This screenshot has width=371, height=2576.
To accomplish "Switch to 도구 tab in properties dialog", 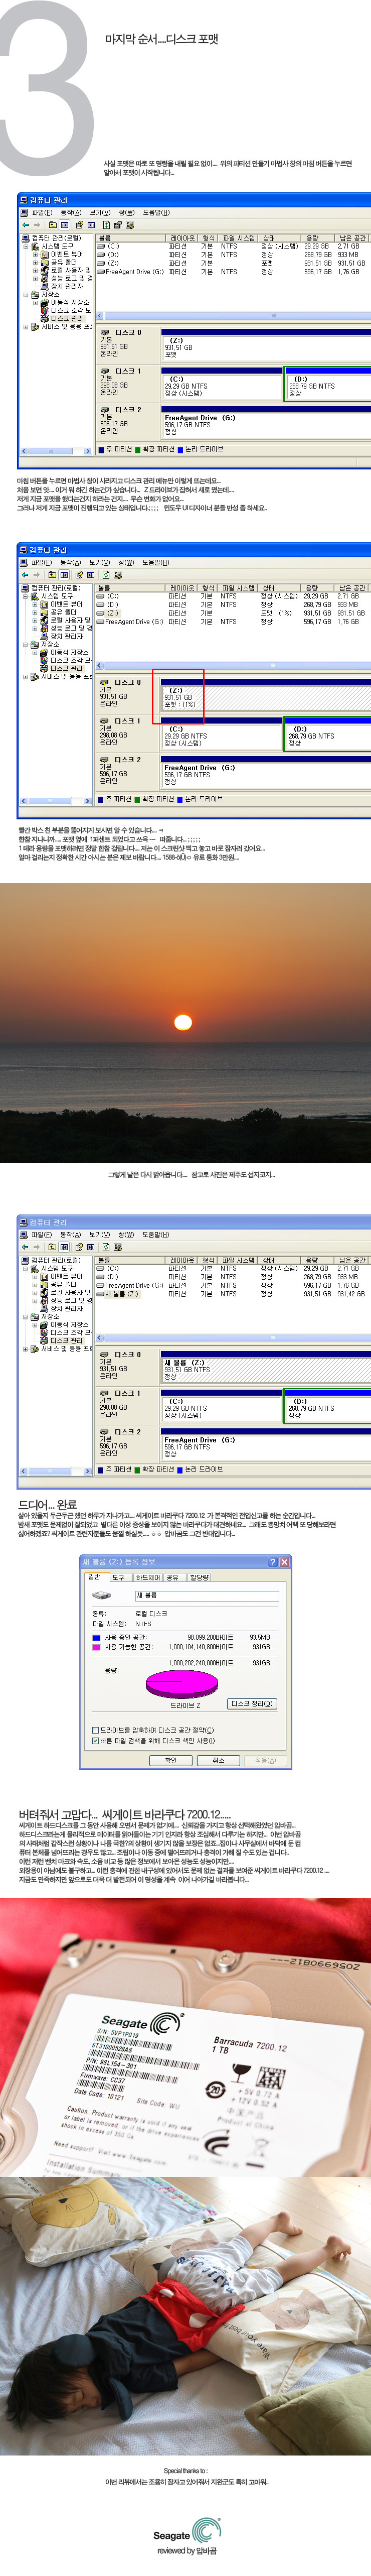I will pyautogui.click(x=118, y=1577).
